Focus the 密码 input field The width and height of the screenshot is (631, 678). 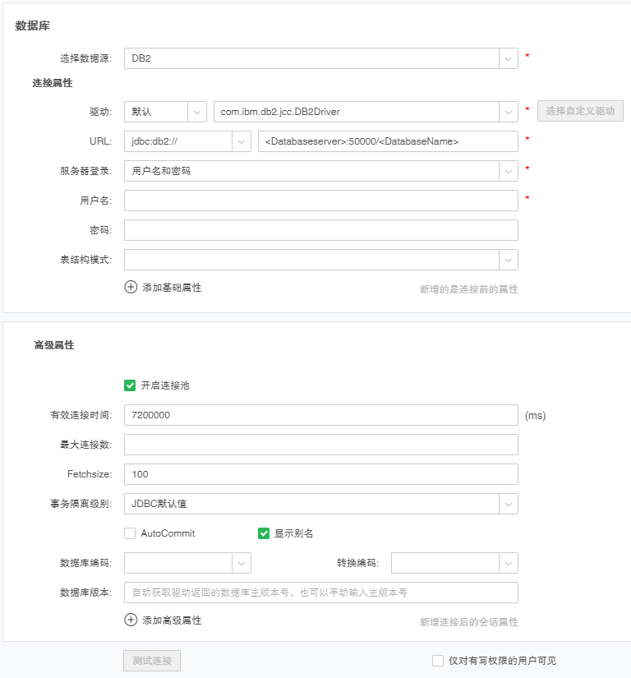point(320,230)
